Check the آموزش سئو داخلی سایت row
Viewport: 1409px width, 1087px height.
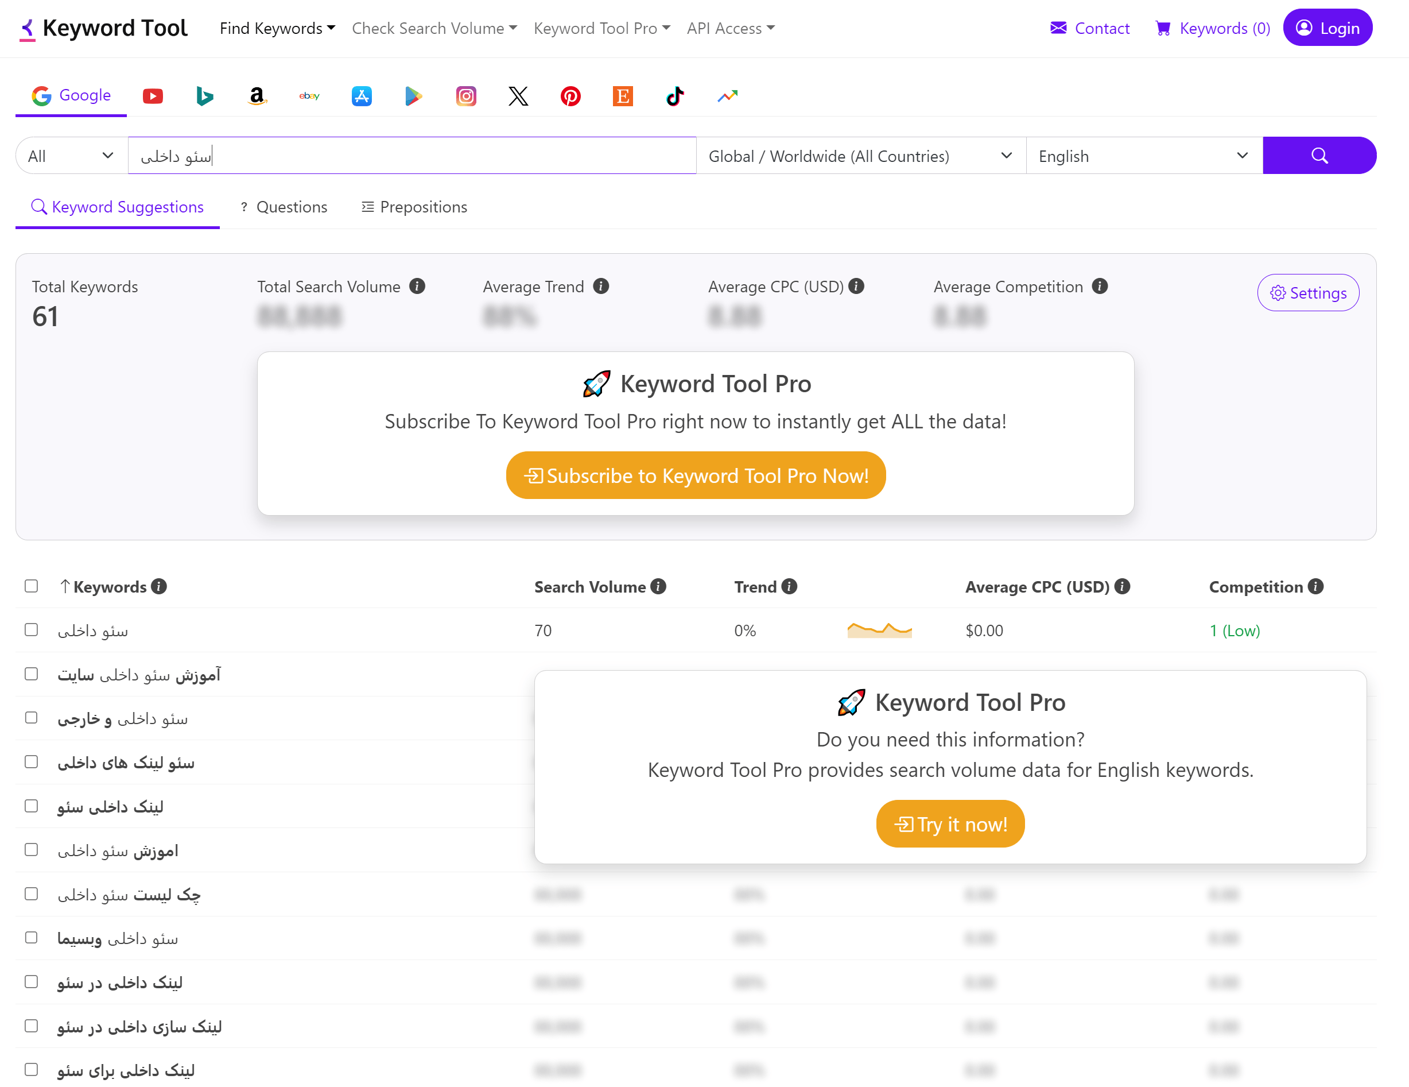31,674
